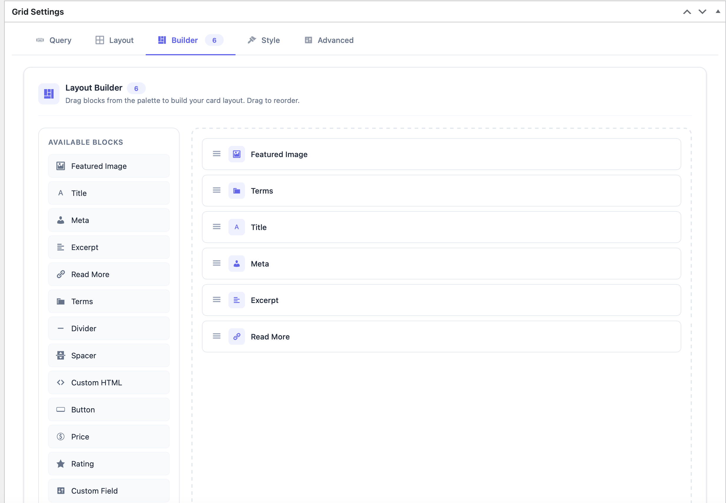Viewport: 726px width, 503px height.
Task: Click the Query tab icon
Action: point(40,40)
